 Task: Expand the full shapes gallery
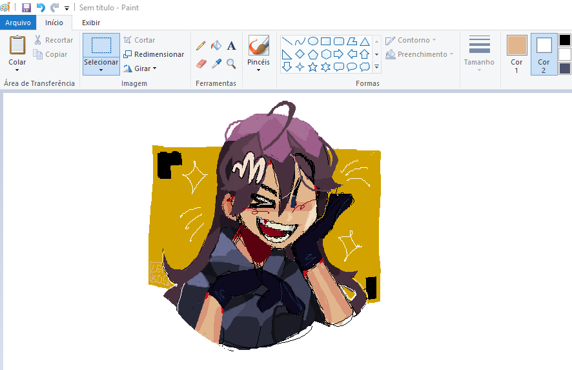click(377, 67)
